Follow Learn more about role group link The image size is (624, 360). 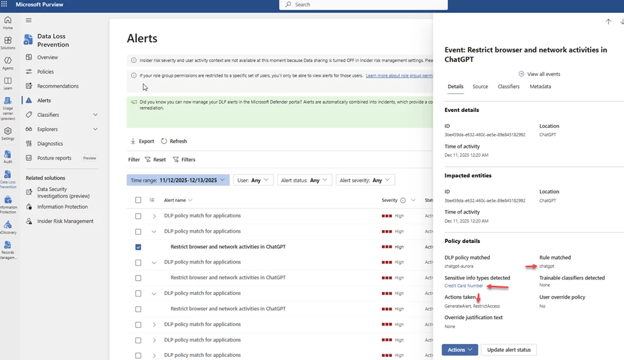tap(399, 75)
